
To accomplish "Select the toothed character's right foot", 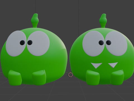I will (x=117, y=77).
